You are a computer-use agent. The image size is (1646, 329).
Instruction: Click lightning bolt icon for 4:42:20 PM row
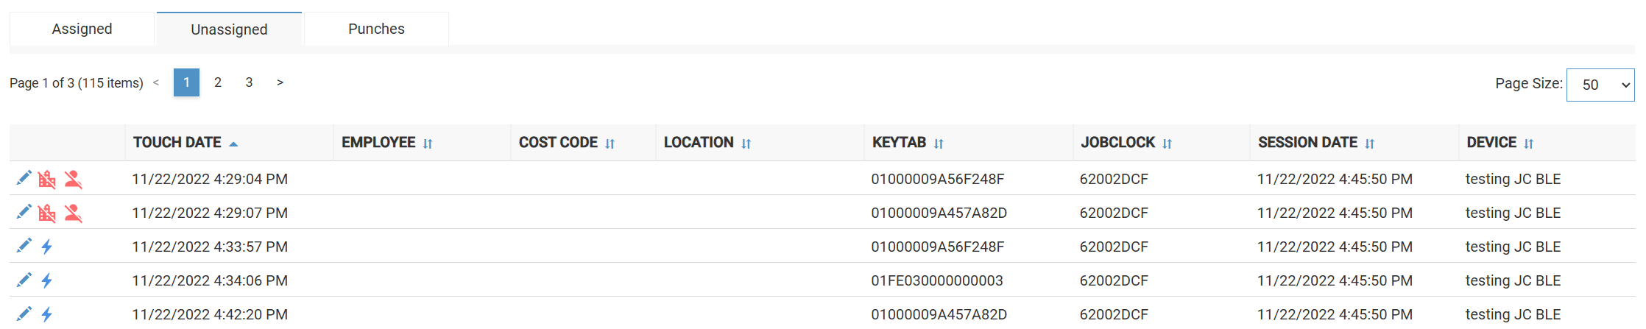[47, 314]
